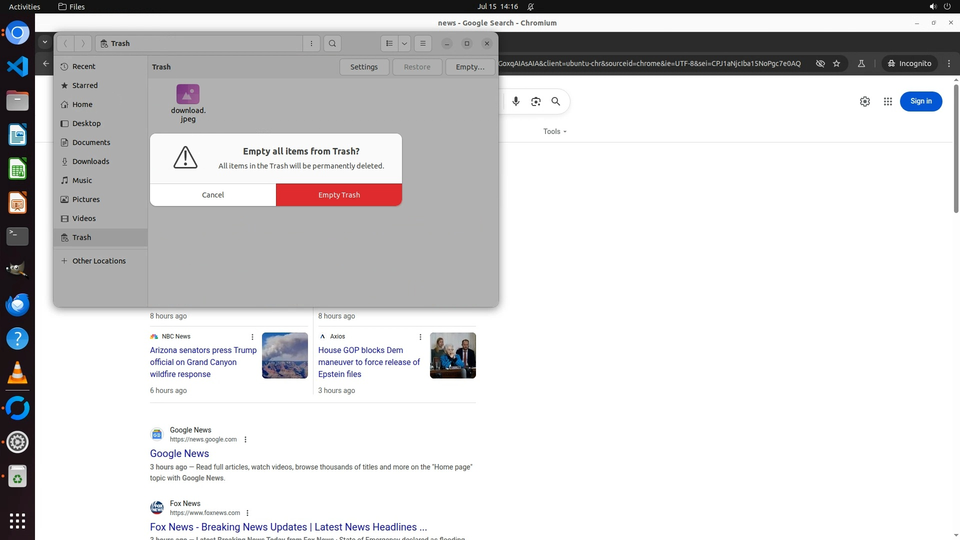960x540 pixels.
Task: Open the Google apps grid icon
Action: point(887,101)
